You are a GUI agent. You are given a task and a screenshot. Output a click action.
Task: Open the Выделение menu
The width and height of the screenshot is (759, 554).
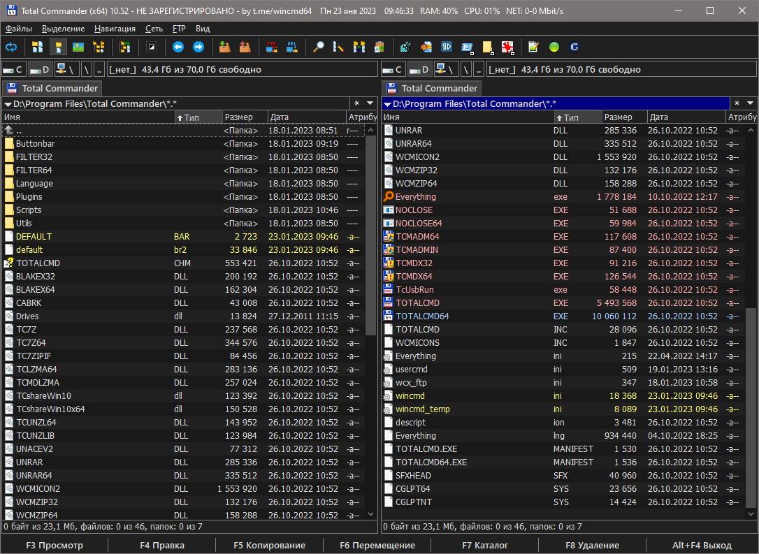63,29
